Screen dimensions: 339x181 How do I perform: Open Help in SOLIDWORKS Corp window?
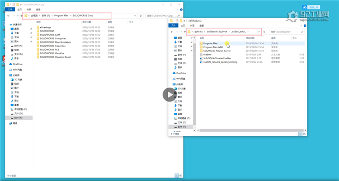(x=181, y=9)
